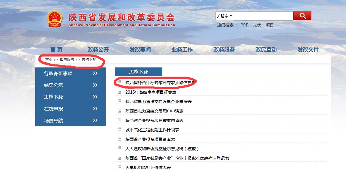
Task: Expand 场景导航 sidebar chevron
Action: [95, 120]
